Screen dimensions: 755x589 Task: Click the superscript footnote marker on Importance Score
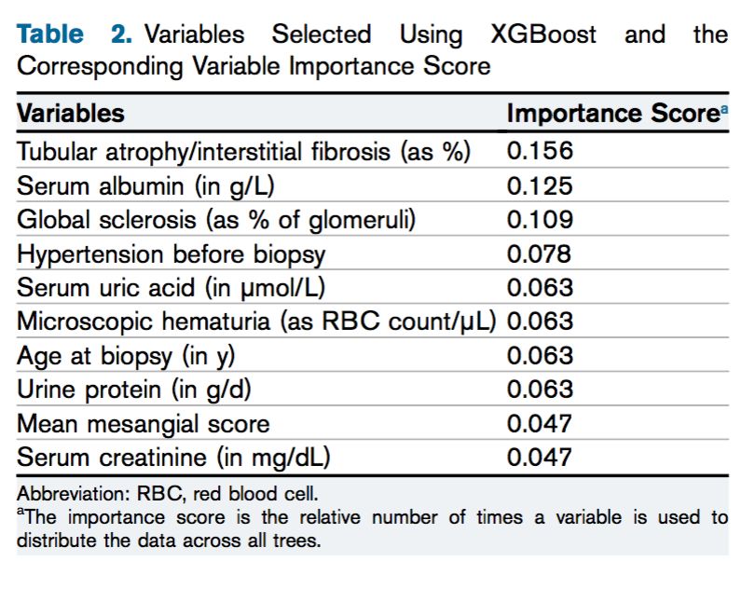coord(723,110)
